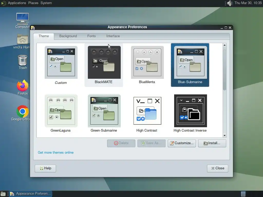The height and width of the screenshot is (197, 263).
Task: Switch to the Theme tab
Action: pyautogui.click(x=44, y=36)
